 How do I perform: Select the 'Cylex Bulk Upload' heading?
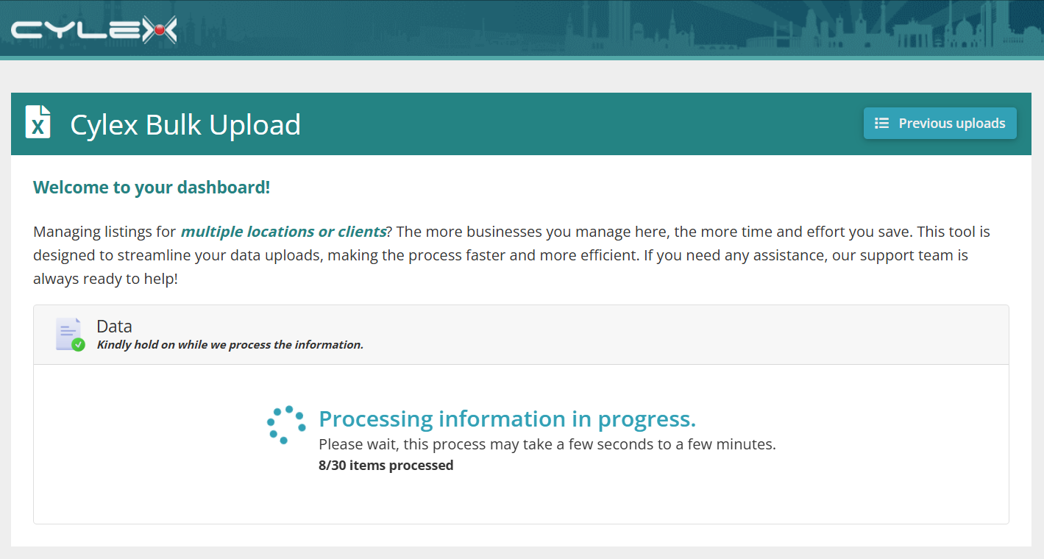click(x=185, y=124)
